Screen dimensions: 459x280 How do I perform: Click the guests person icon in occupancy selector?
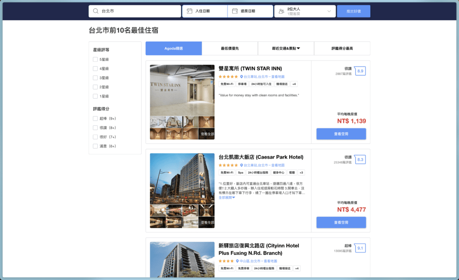[x=281, y=10]
